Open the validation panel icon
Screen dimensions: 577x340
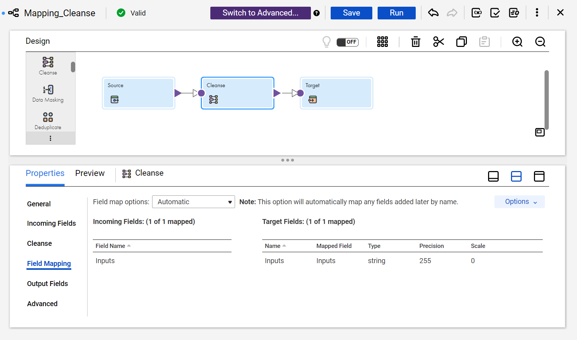pyautogui.click(x=495, y=13)
